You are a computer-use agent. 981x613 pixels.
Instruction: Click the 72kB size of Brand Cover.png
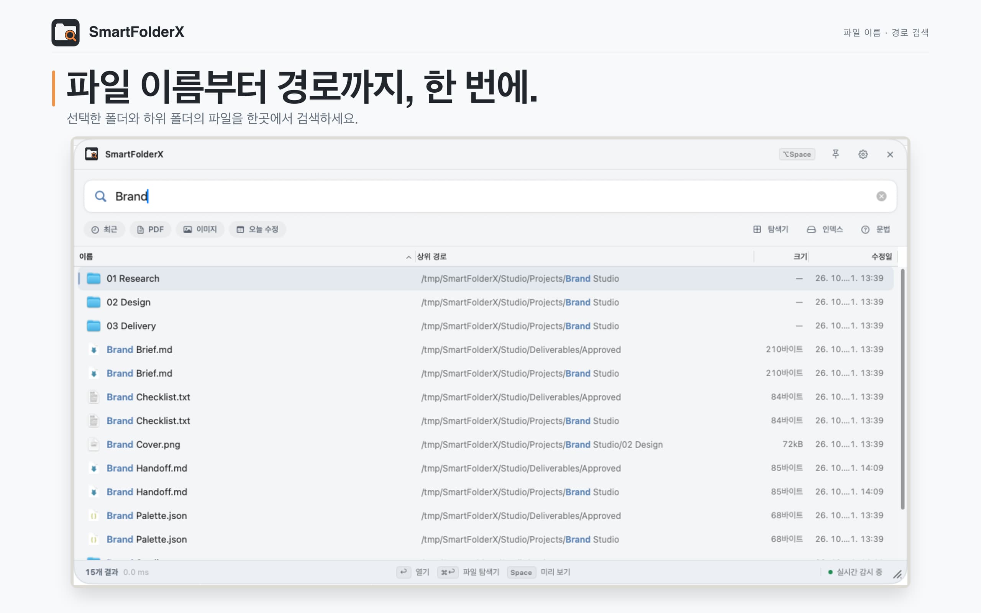(x=792, y=444)
